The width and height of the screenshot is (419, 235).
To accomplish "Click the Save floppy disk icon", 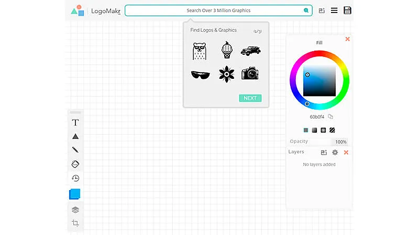I will (x=347, y=10).
